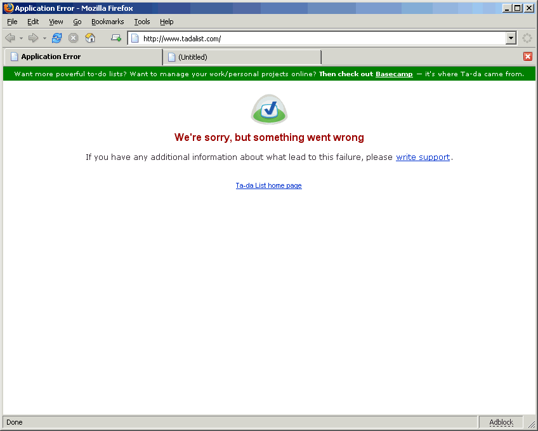Click the Stop loading icon
Viewport: 538px width, 431px height.
(x=73, y=37)
